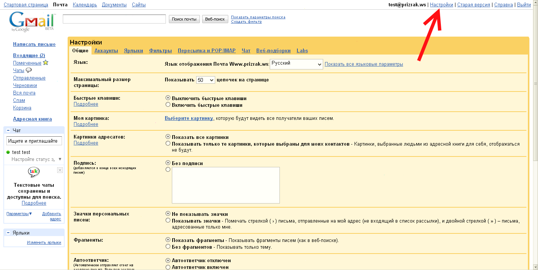Click the Выберите картинку link

(x=189, y=118)
